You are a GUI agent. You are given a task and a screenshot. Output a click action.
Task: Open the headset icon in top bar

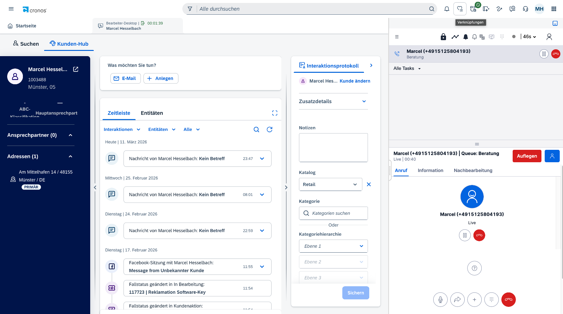point(525,9)
